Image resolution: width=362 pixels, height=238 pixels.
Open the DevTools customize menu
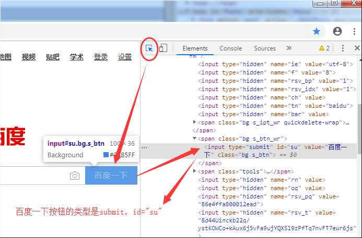coord(343,48)
